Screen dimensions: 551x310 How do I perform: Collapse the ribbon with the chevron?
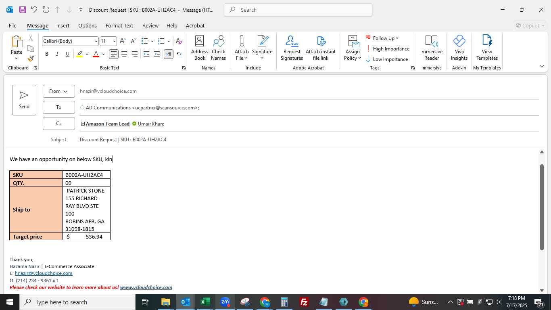tap(542, 67)
